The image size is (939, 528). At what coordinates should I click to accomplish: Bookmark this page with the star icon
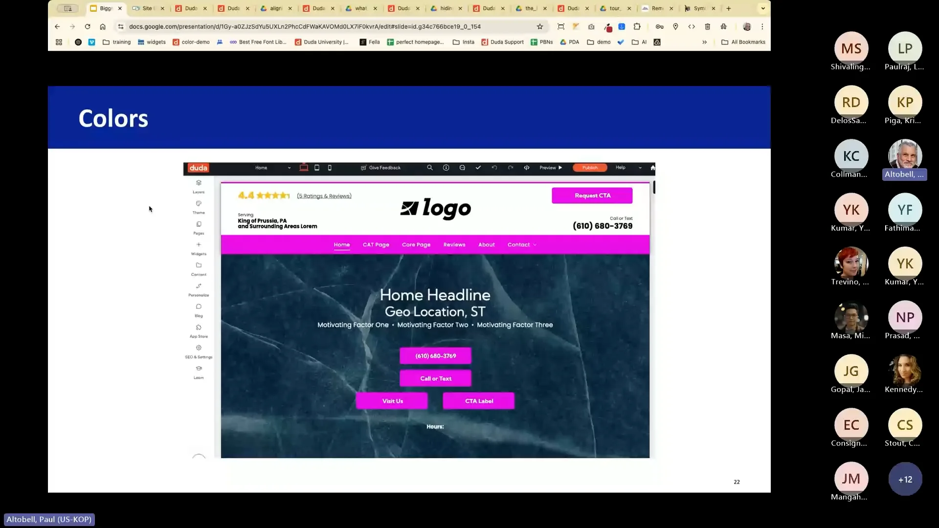(x=540, y=26)
